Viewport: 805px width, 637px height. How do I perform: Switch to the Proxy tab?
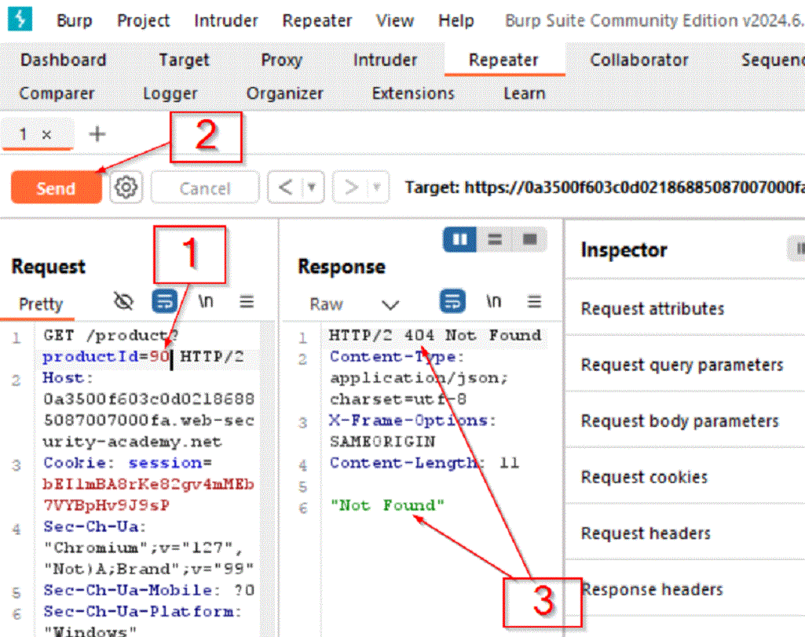(x=281, y=60)
